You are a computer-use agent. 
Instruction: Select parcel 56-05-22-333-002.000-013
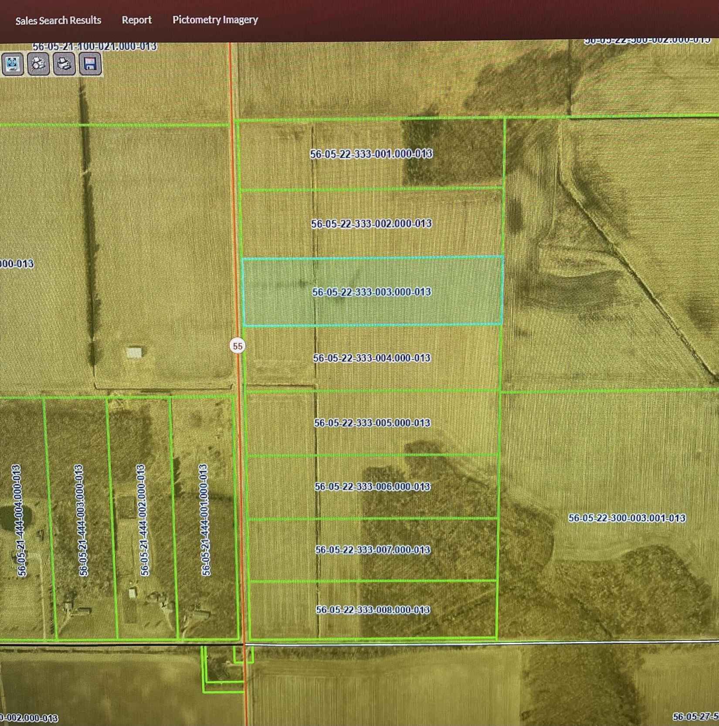pyautogui.click(x=371, y=223)
